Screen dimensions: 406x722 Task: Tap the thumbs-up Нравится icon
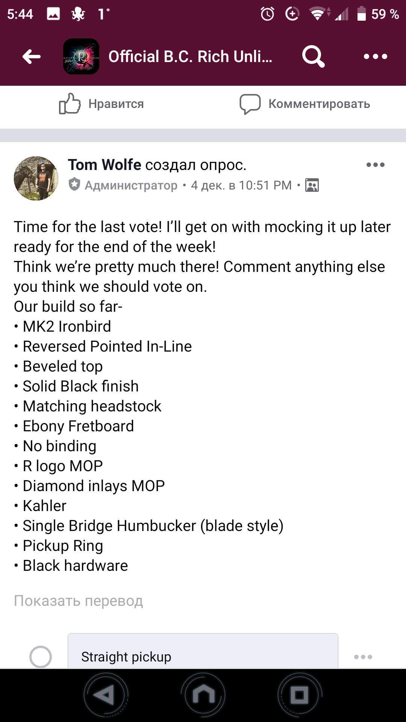tap(70, 104)
